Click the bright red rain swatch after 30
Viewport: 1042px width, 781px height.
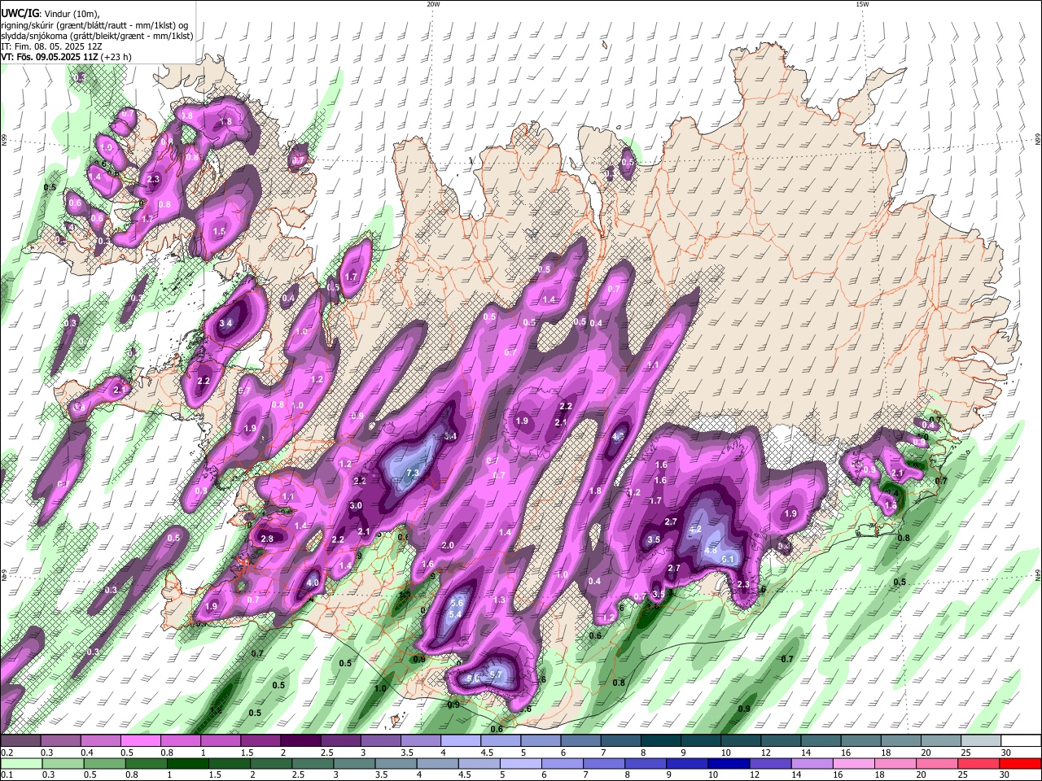(x=1022, y=763)
